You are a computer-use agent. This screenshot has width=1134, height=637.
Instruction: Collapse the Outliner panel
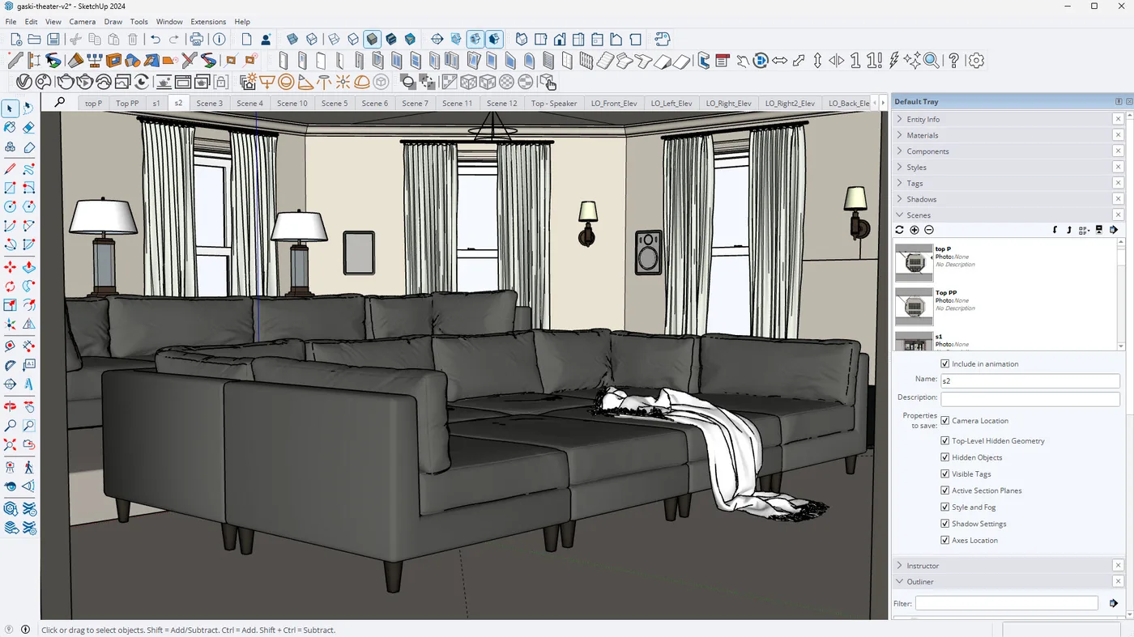coord(899,581)
